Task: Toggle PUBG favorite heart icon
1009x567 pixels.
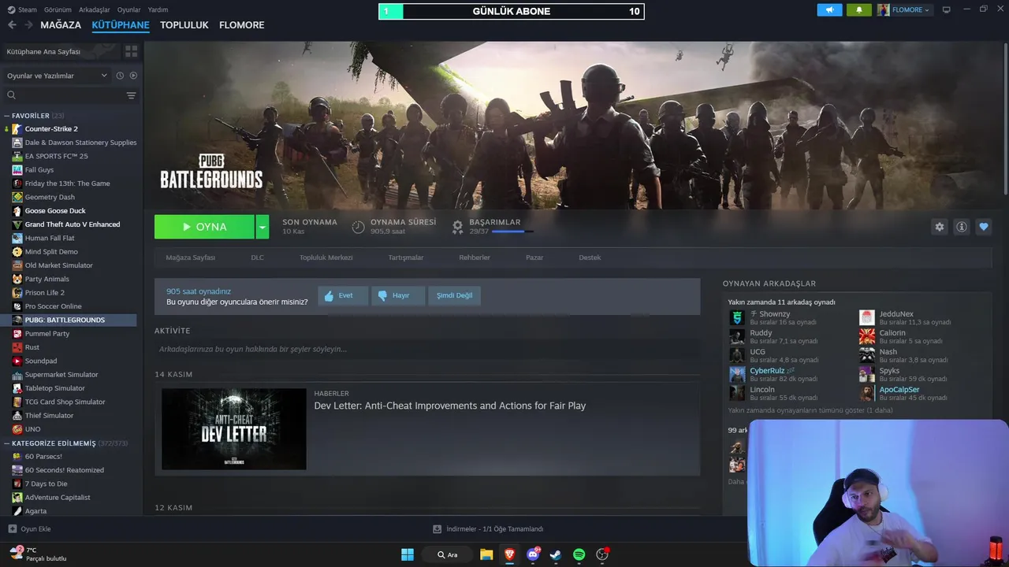Action: [983, 227]
